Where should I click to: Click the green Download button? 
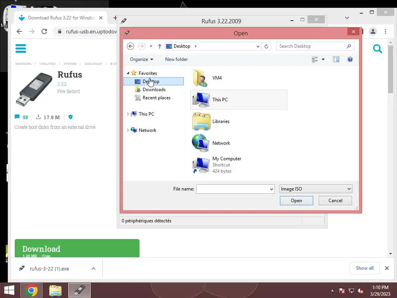(x=77, y=248)
